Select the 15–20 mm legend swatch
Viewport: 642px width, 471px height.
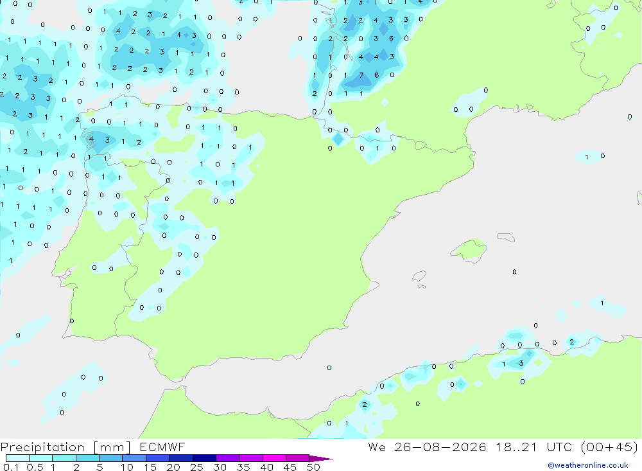pyautogui.click(x=157, y=458)
